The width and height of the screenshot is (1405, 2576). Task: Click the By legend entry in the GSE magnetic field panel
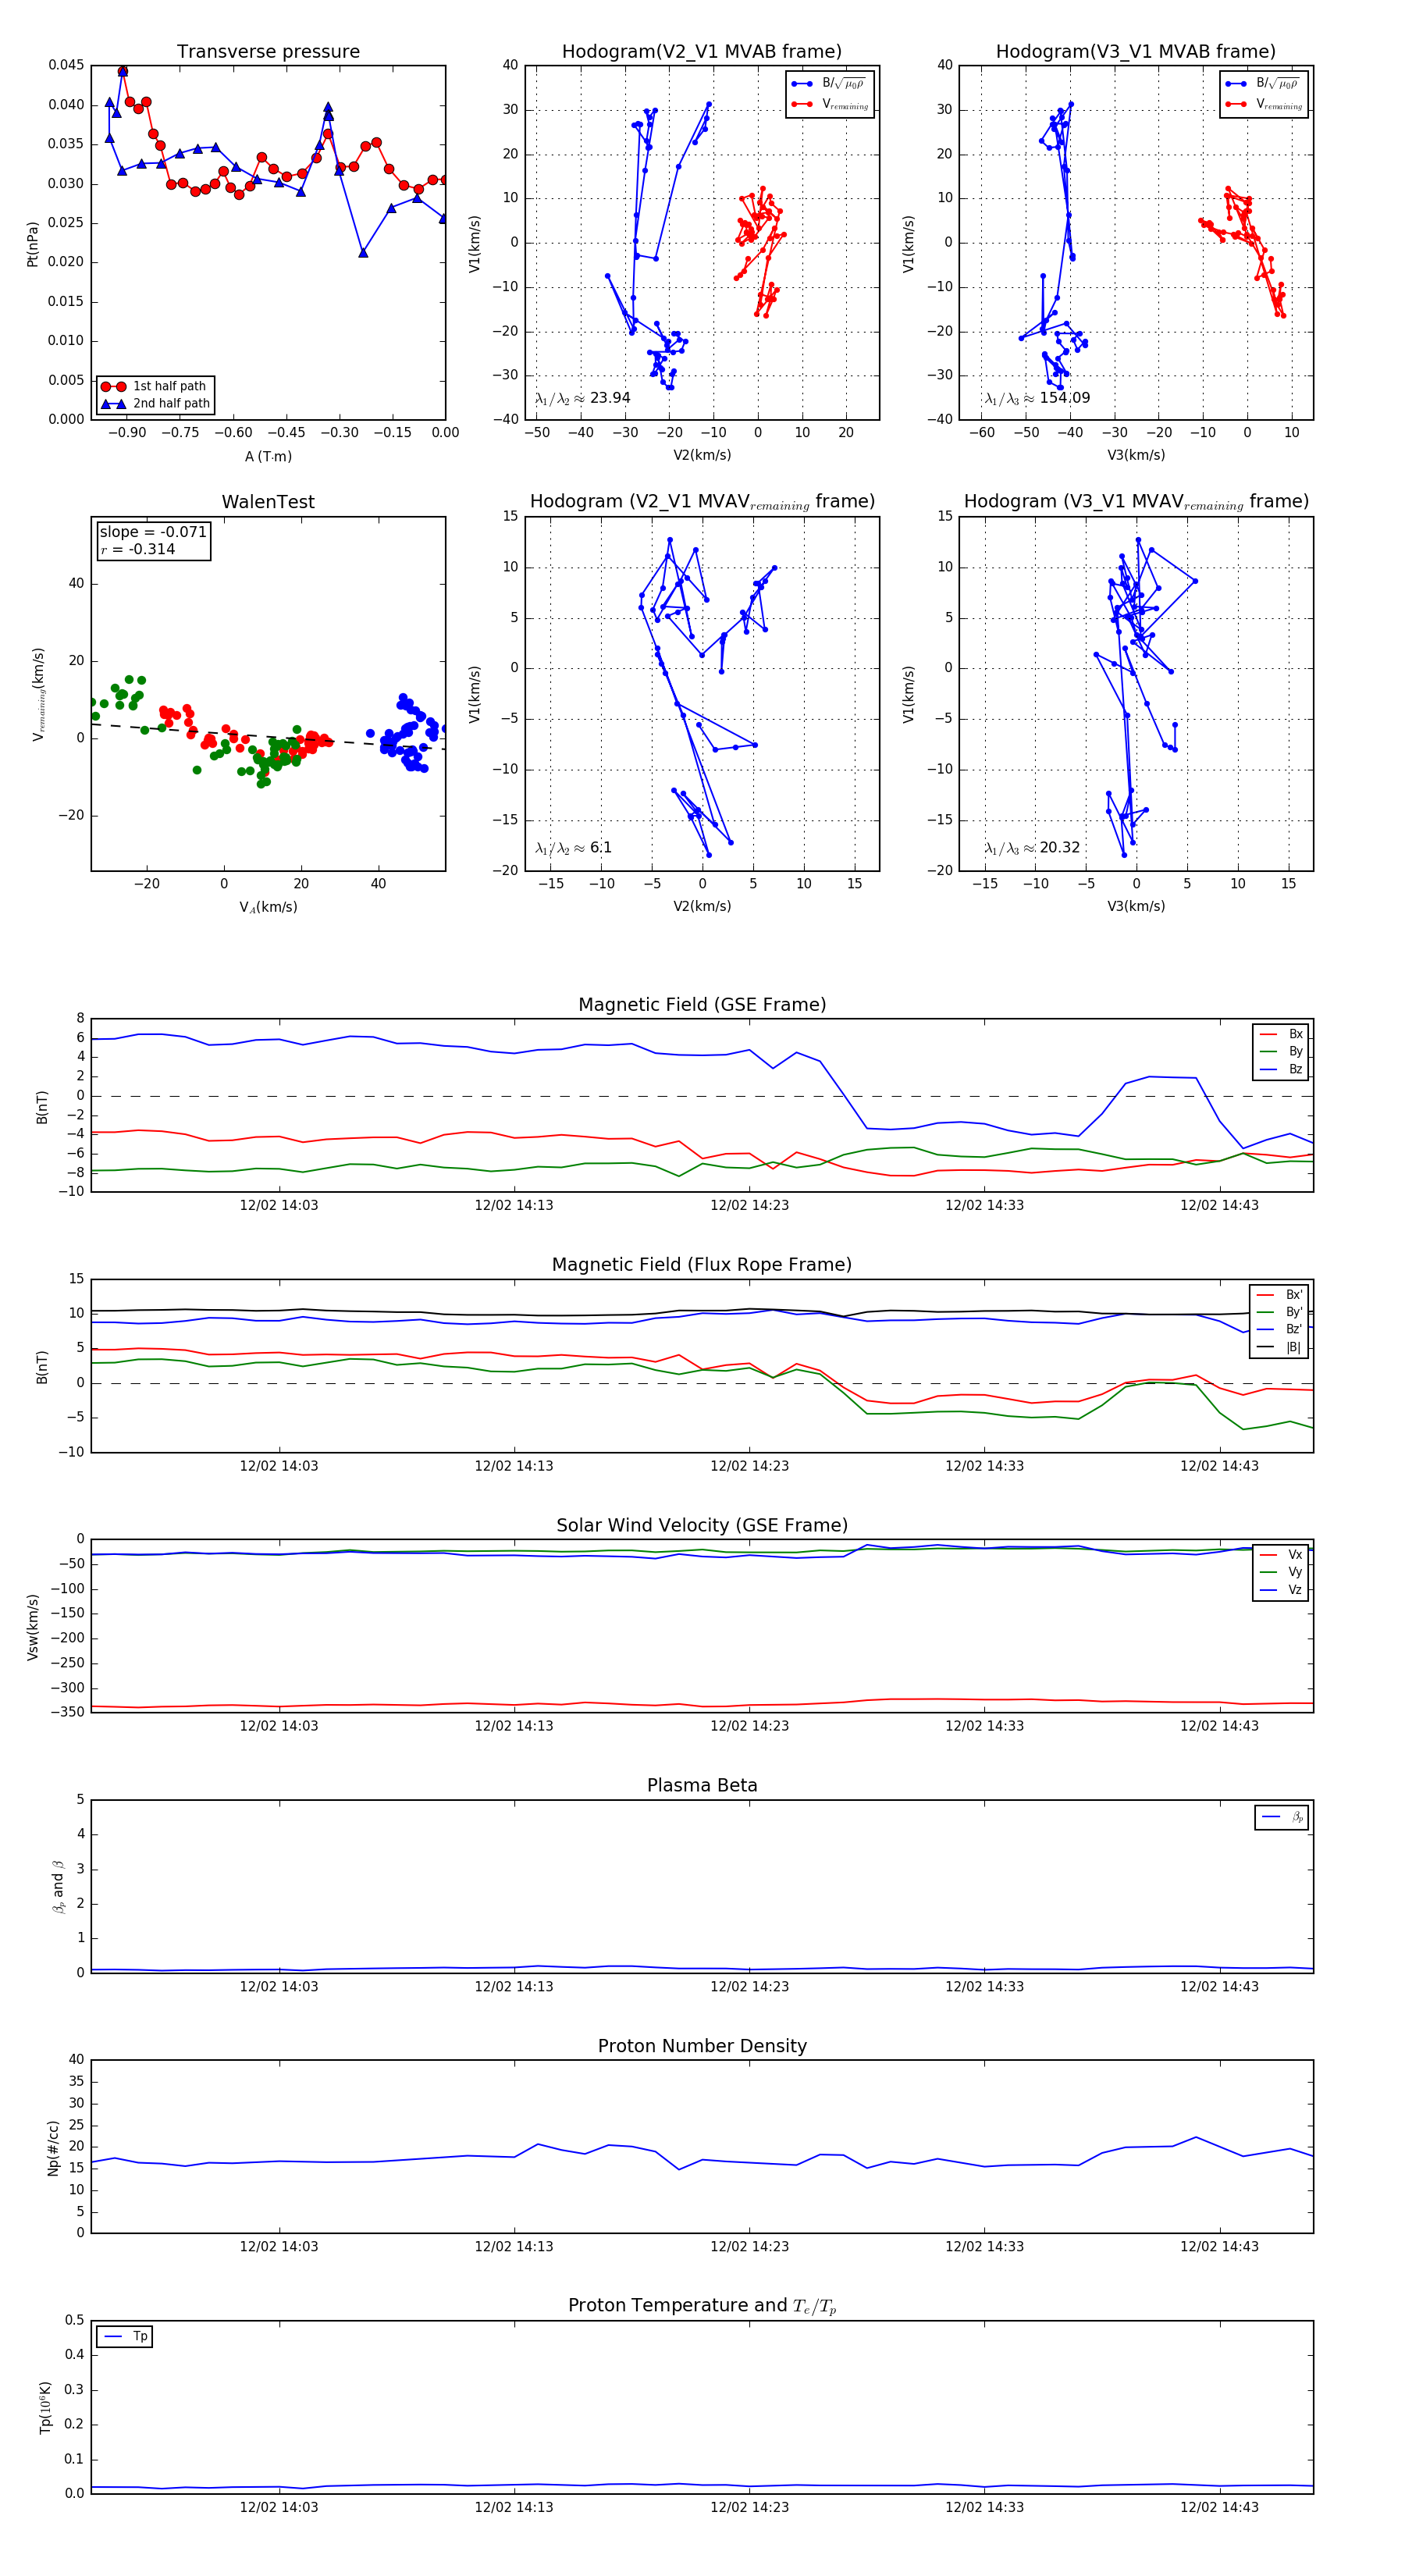pos(1281,1052)
